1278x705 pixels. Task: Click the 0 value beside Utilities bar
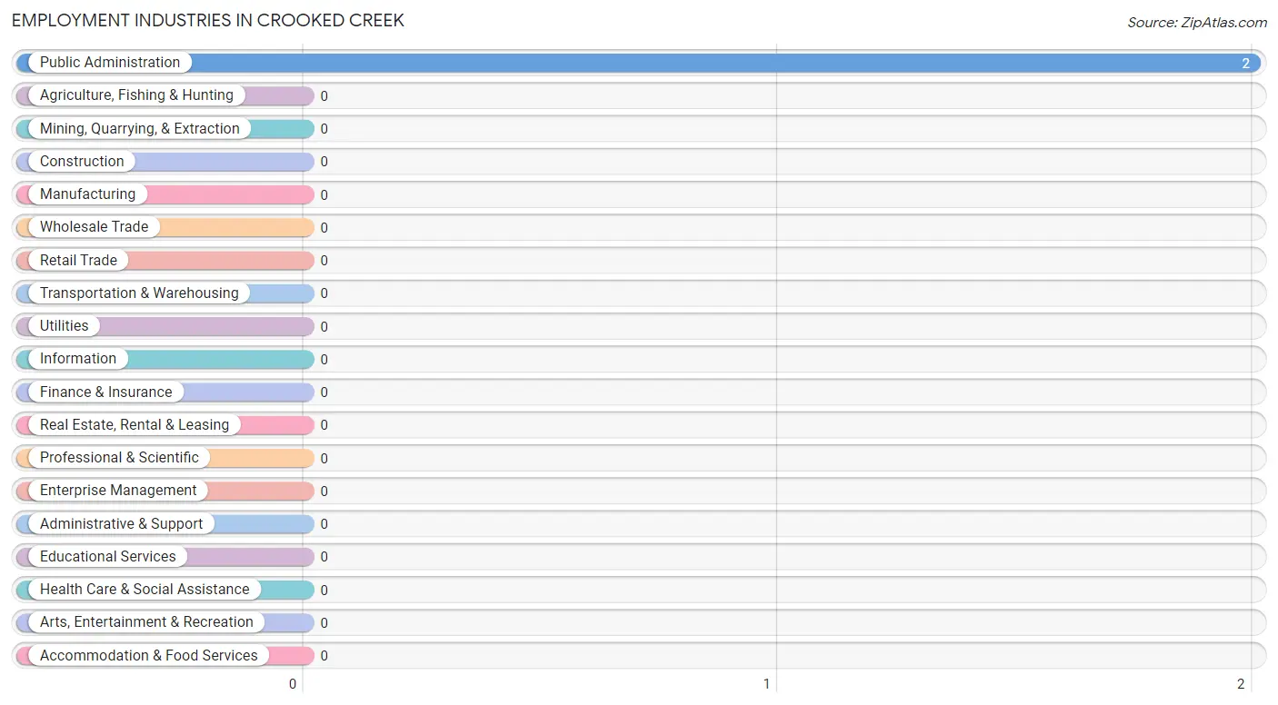pyautogui.click(x=324, y=327)
